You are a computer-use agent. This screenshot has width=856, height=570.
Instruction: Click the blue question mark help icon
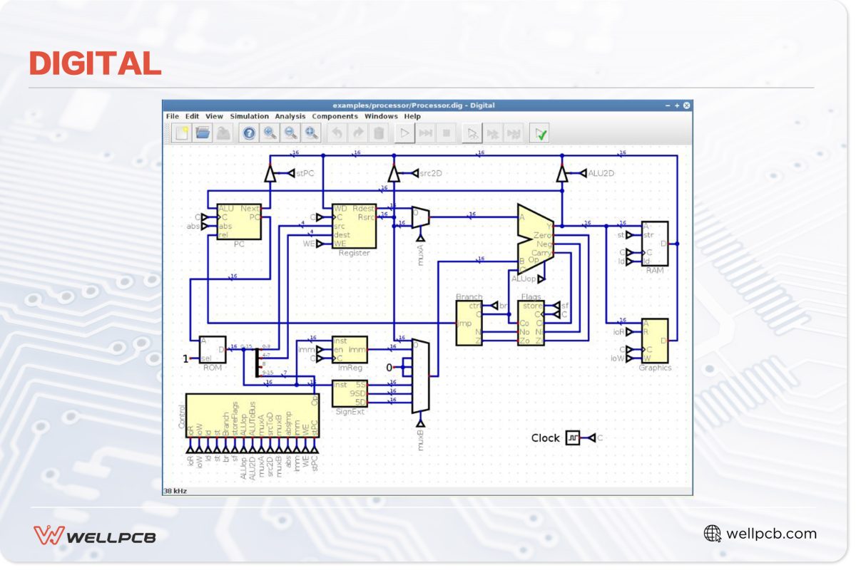pos(249,133)
